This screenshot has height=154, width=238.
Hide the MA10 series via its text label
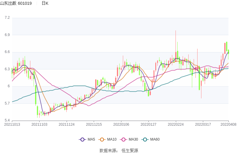(x=112, y=139)
